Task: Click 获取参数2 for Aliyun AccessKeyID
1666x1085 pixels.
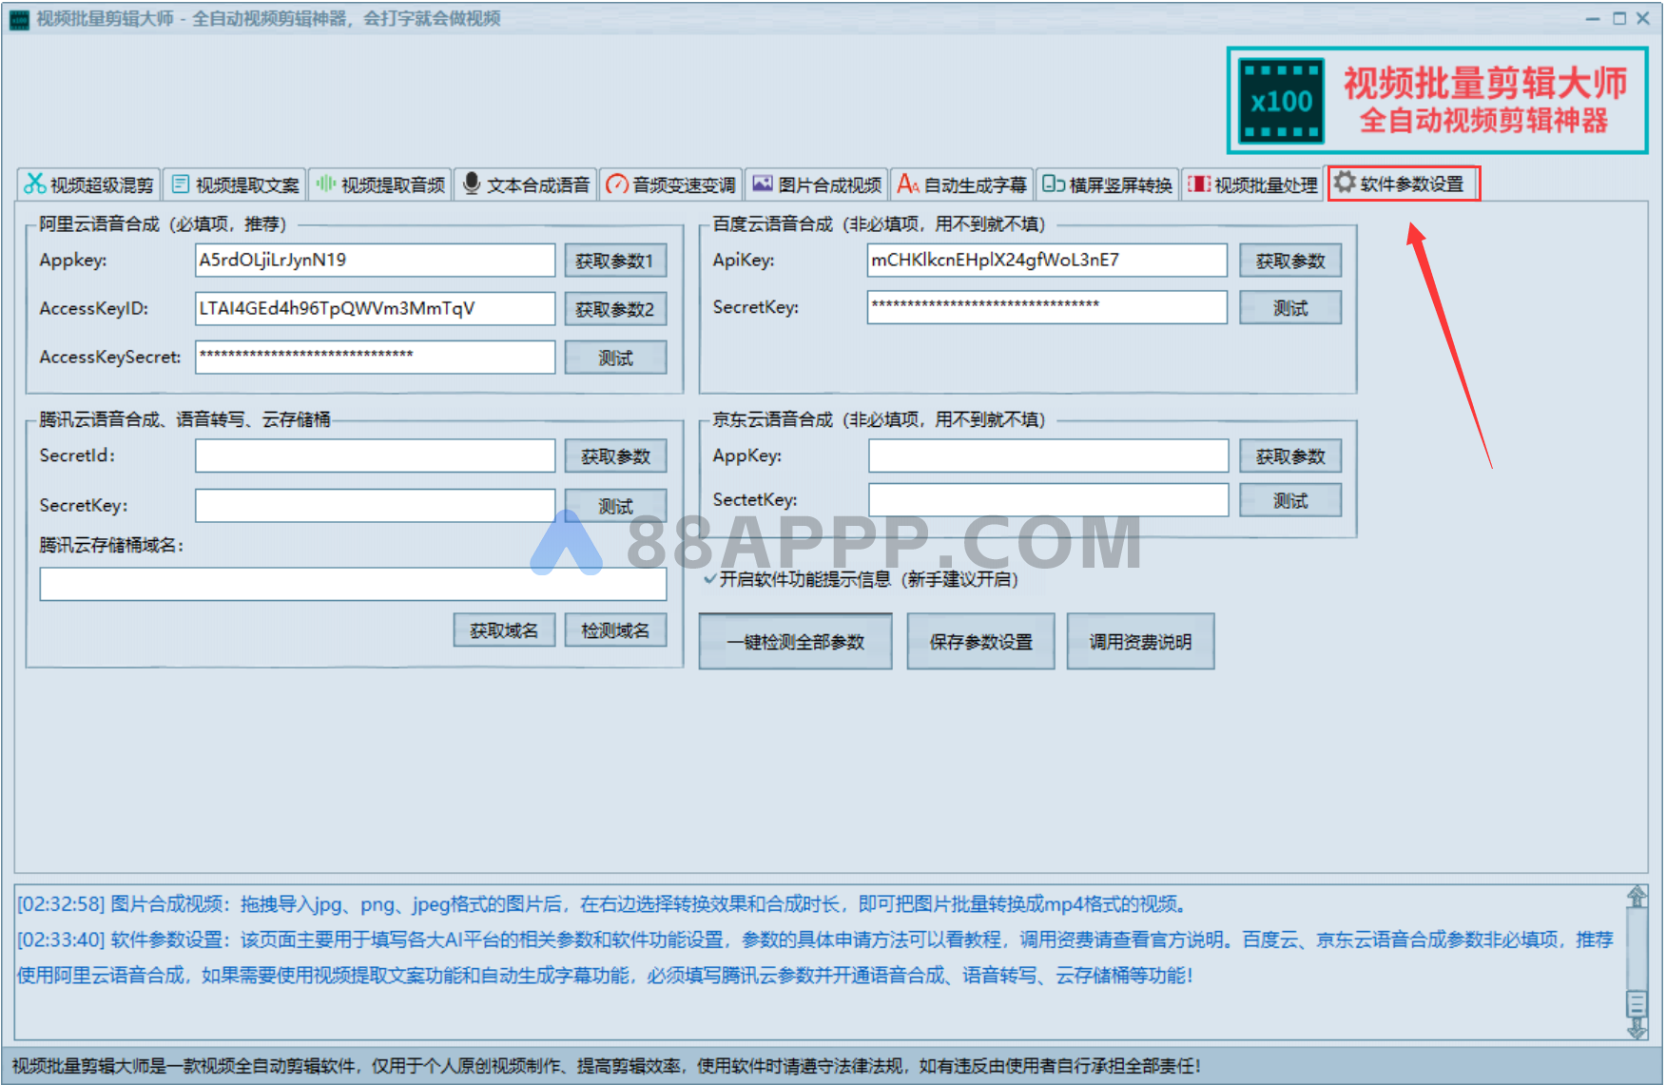Action: [x=615, y=309]
